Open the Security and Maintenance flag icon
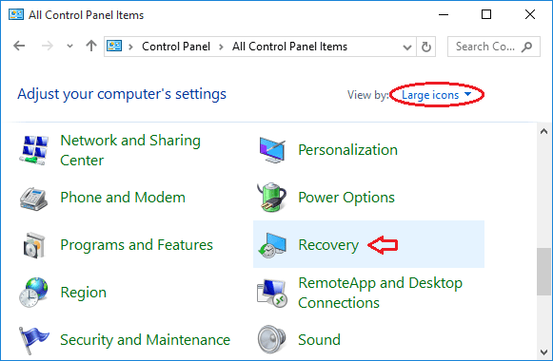This screenshot has height=361, width=553. (33, 340)
